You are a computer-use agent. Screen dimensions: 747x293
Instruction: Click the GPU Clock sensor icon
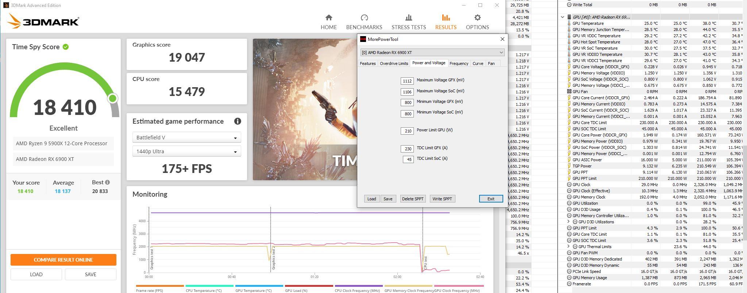(569, 185)
